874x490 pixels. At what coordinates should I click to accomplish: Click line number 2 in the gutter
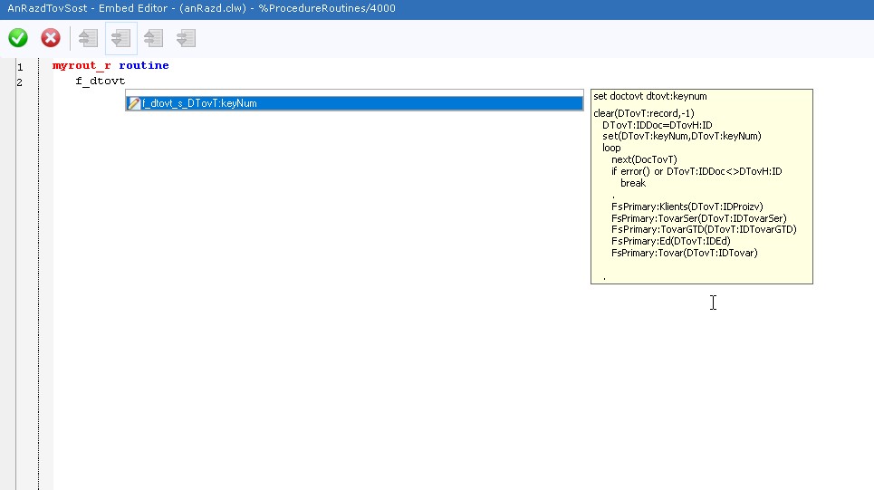tap(20, 82)
